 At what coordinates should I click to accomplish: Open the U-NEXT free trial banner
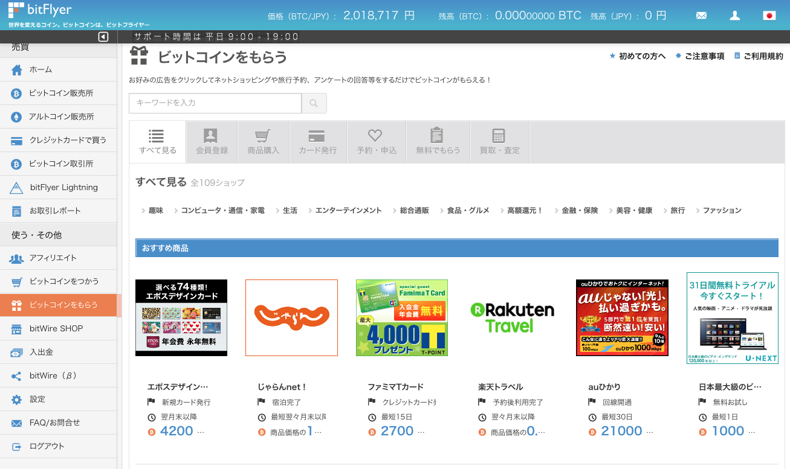(733, 318)
